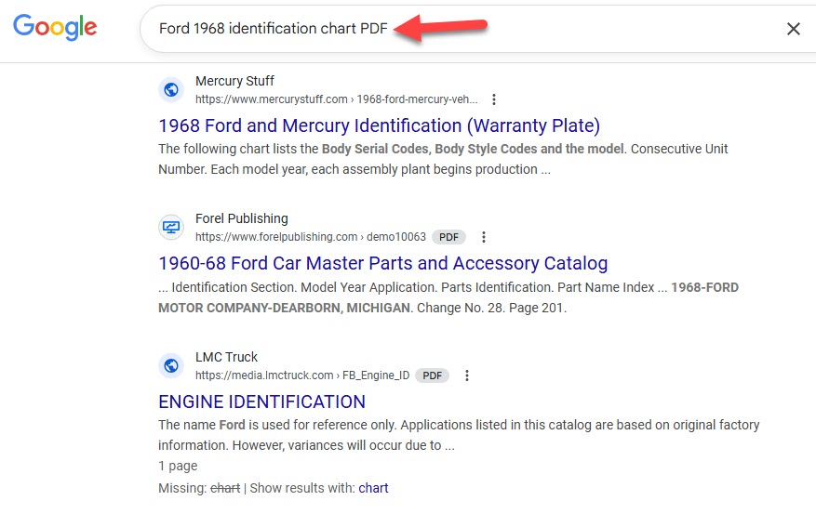Click the Mercury Stuff globe favicon

click(x=171, y=90)
